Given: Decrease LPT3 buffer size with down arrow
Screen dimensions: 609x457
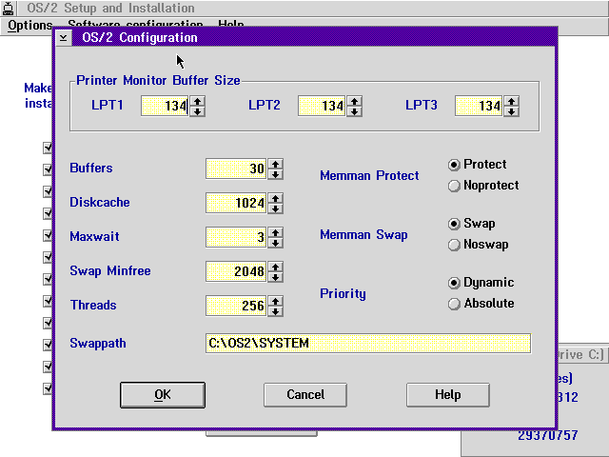Looking at the screenshot, I should point(511,111).
